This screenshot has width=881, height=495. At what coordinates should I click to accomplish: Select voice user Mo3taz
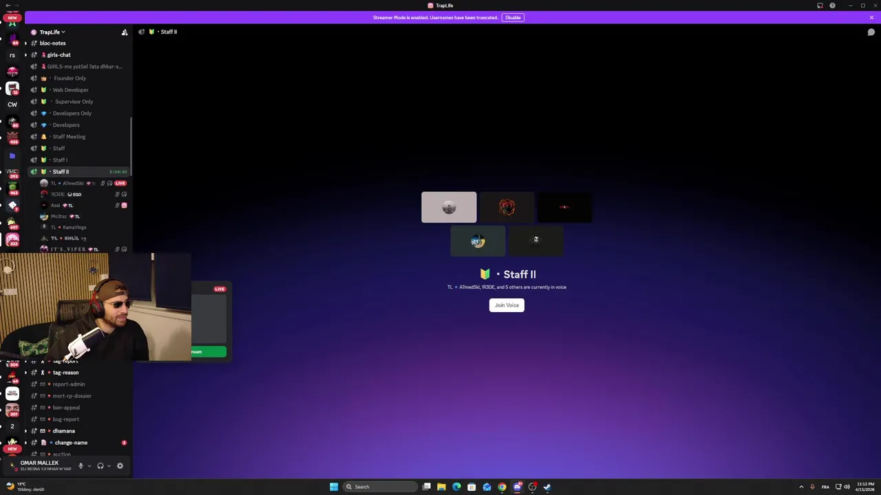pyautogui.click(x=83, y=217)
